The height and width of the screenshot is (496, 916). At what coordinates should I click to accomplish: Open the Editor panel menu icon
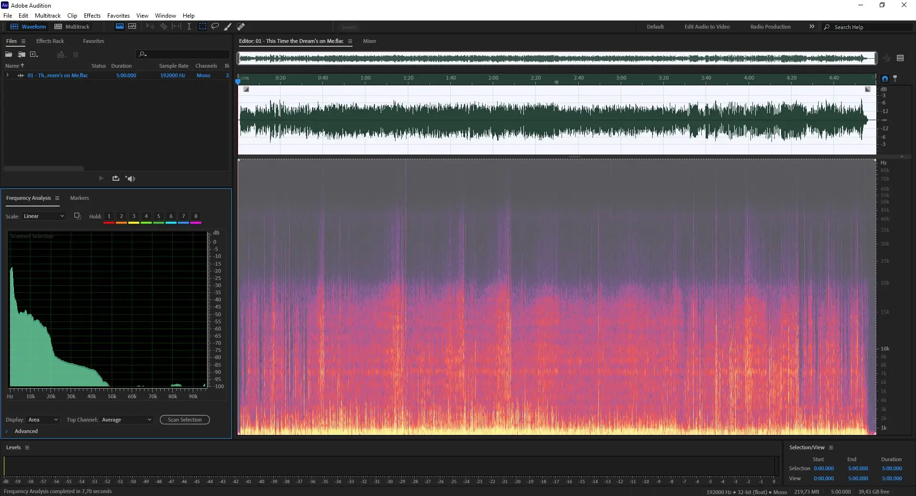tap(350, 41)
